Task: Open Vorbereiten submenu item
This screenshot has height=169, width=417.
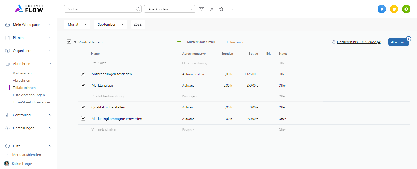Action: click(x=22, y=73)
